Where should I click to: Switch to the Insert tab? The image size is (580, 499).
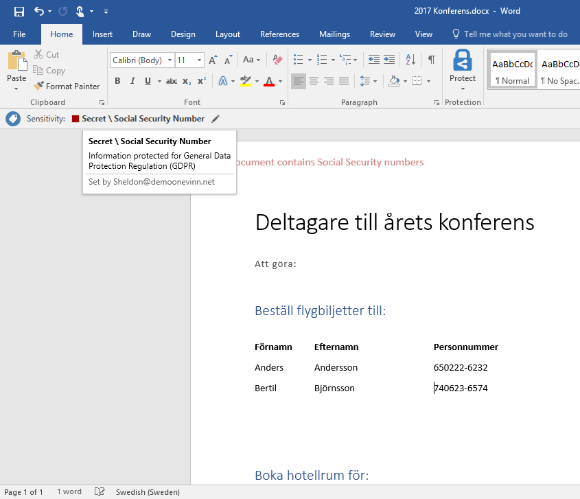tap(102, 34)
